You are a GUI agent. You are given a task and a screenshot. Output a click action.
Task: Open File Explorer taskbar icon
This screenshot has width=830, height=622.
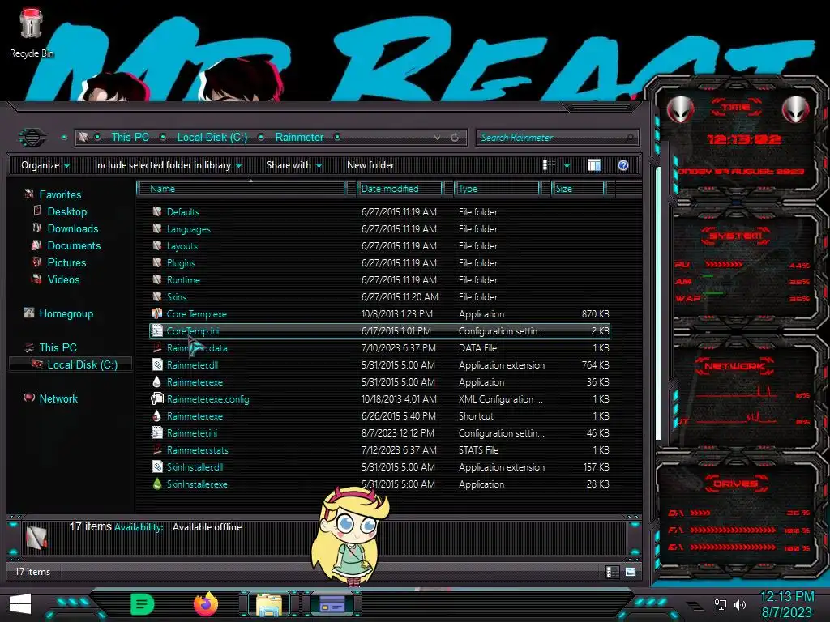coord(269,604)
